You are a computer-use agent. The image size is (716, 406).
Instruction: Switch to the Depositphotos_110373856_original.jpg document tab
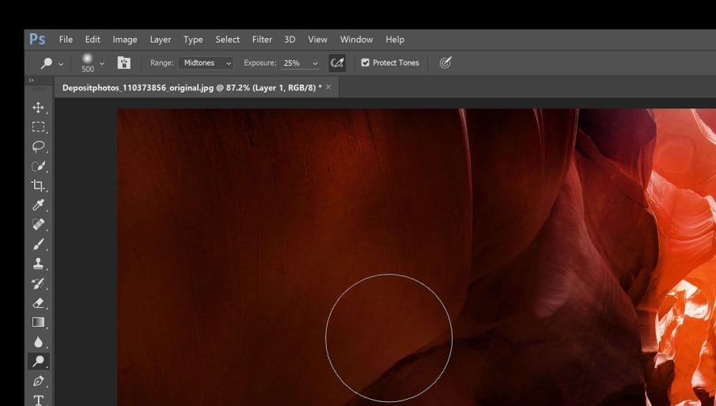click(x=191, y=87)
